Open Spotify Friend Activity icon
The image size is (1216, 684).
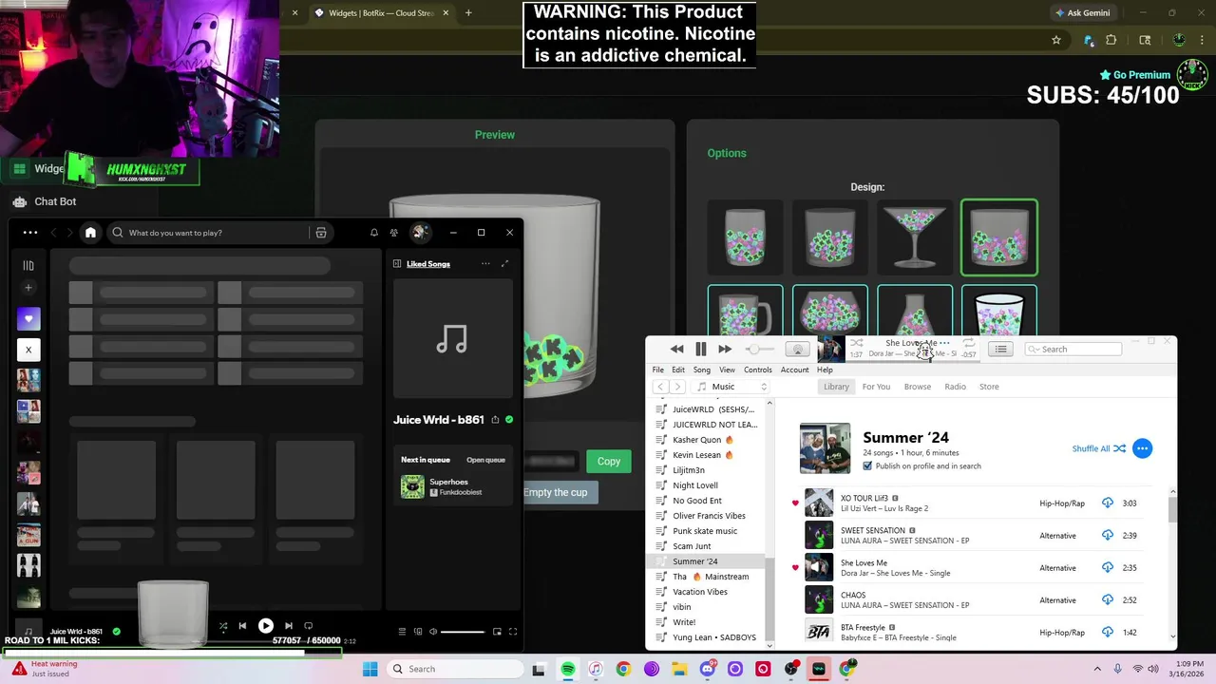394,233
